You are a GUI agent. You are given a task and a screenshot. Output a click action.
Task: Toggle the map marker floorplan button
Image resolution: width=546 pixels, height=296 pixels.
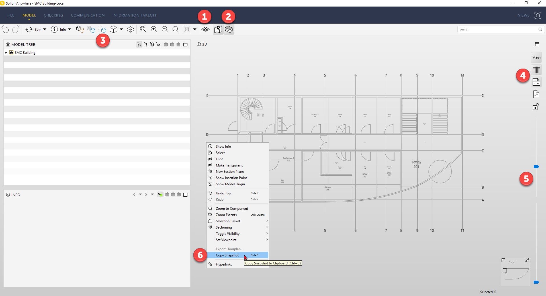click(218, 29)
